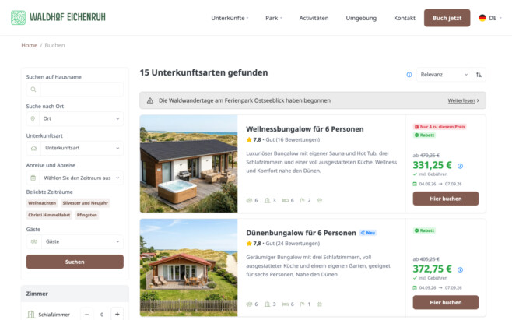512x320 pixels.
Task: Click the 'Nur 4 zu diesem Preis' badge
Action: (440, 127)
